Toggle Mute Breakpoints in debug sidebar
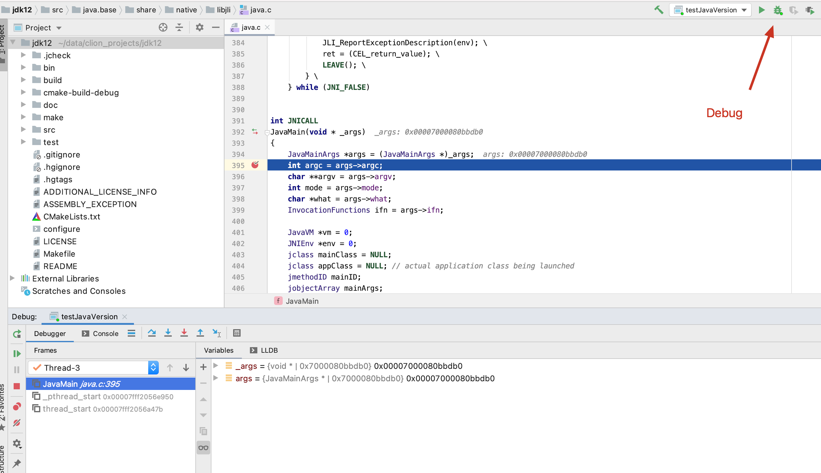The image size is (821, 473). click(17, 423)
